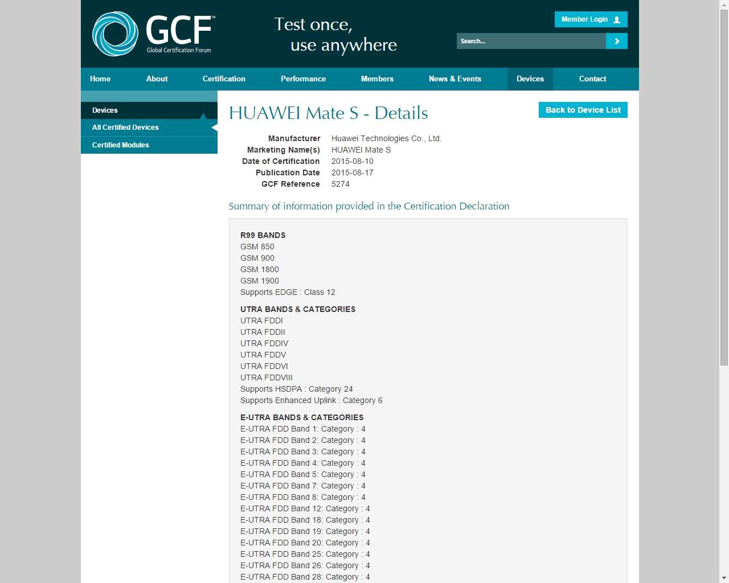
Task: Click the GSM 1800 entry
Action: click(x=260, y=269)
